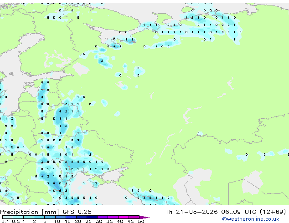Click the '06..09 UTC' time range
The height and width of the screenshot is (223, 289).
coord(240,212)
